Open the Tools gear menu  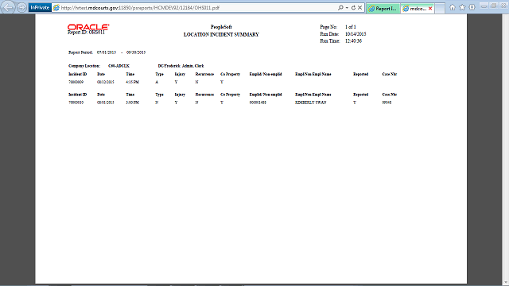[x=472, y=7]
